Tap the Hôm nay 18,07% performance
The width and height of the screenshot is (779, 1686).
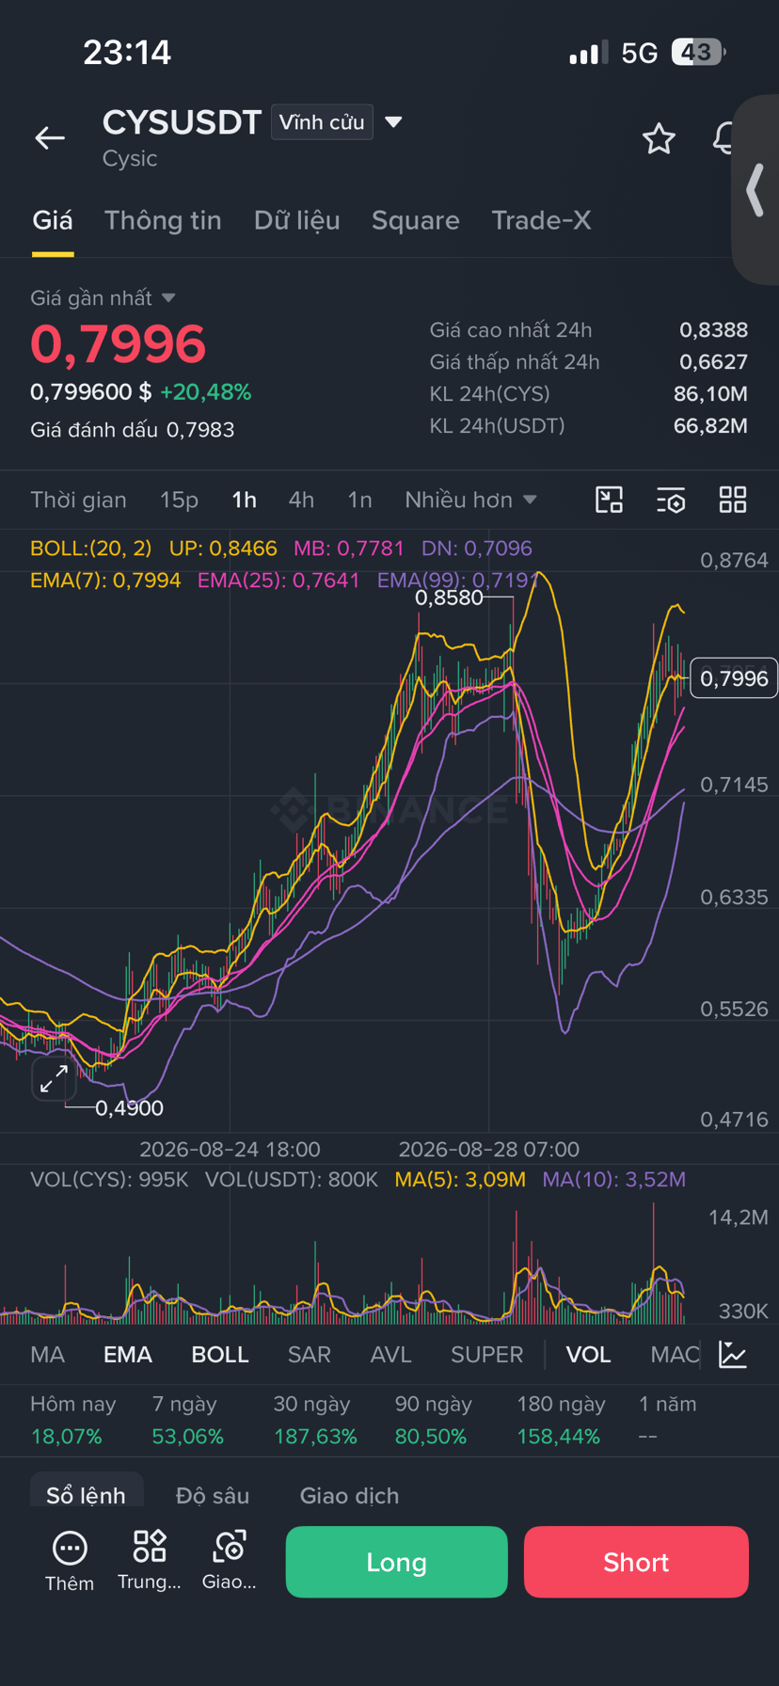73,1421
